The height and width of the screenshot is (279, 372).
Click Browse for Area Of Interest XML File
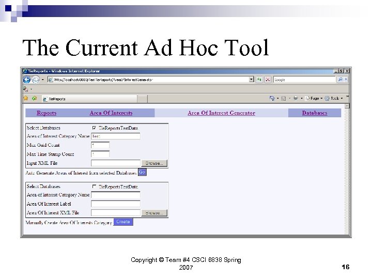pyautogui.click(x=154, y=213)
